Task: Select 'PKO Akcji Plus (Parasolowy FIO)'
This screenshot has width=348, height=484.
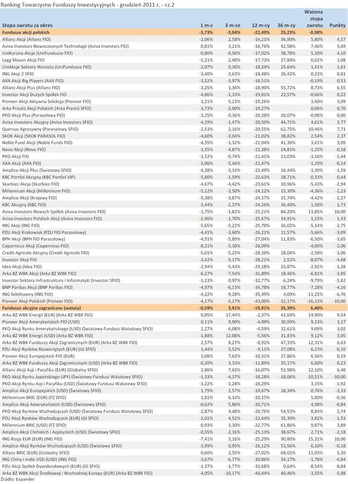Action: pyautogui.click(x=33, y=115)
